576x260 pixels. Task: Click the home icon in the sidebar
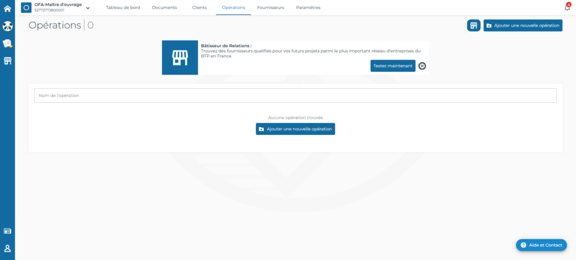7,8
